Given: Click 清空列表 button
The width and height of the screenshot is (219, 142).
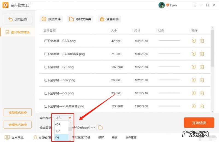Looking at the screenshot, I should coord(109,19).
